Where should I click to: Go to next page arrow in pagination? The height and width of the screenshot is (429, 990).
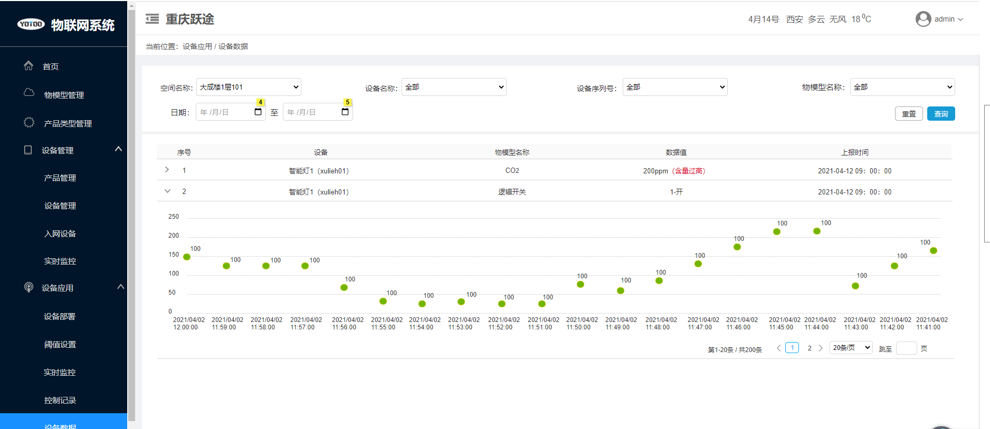821,348
